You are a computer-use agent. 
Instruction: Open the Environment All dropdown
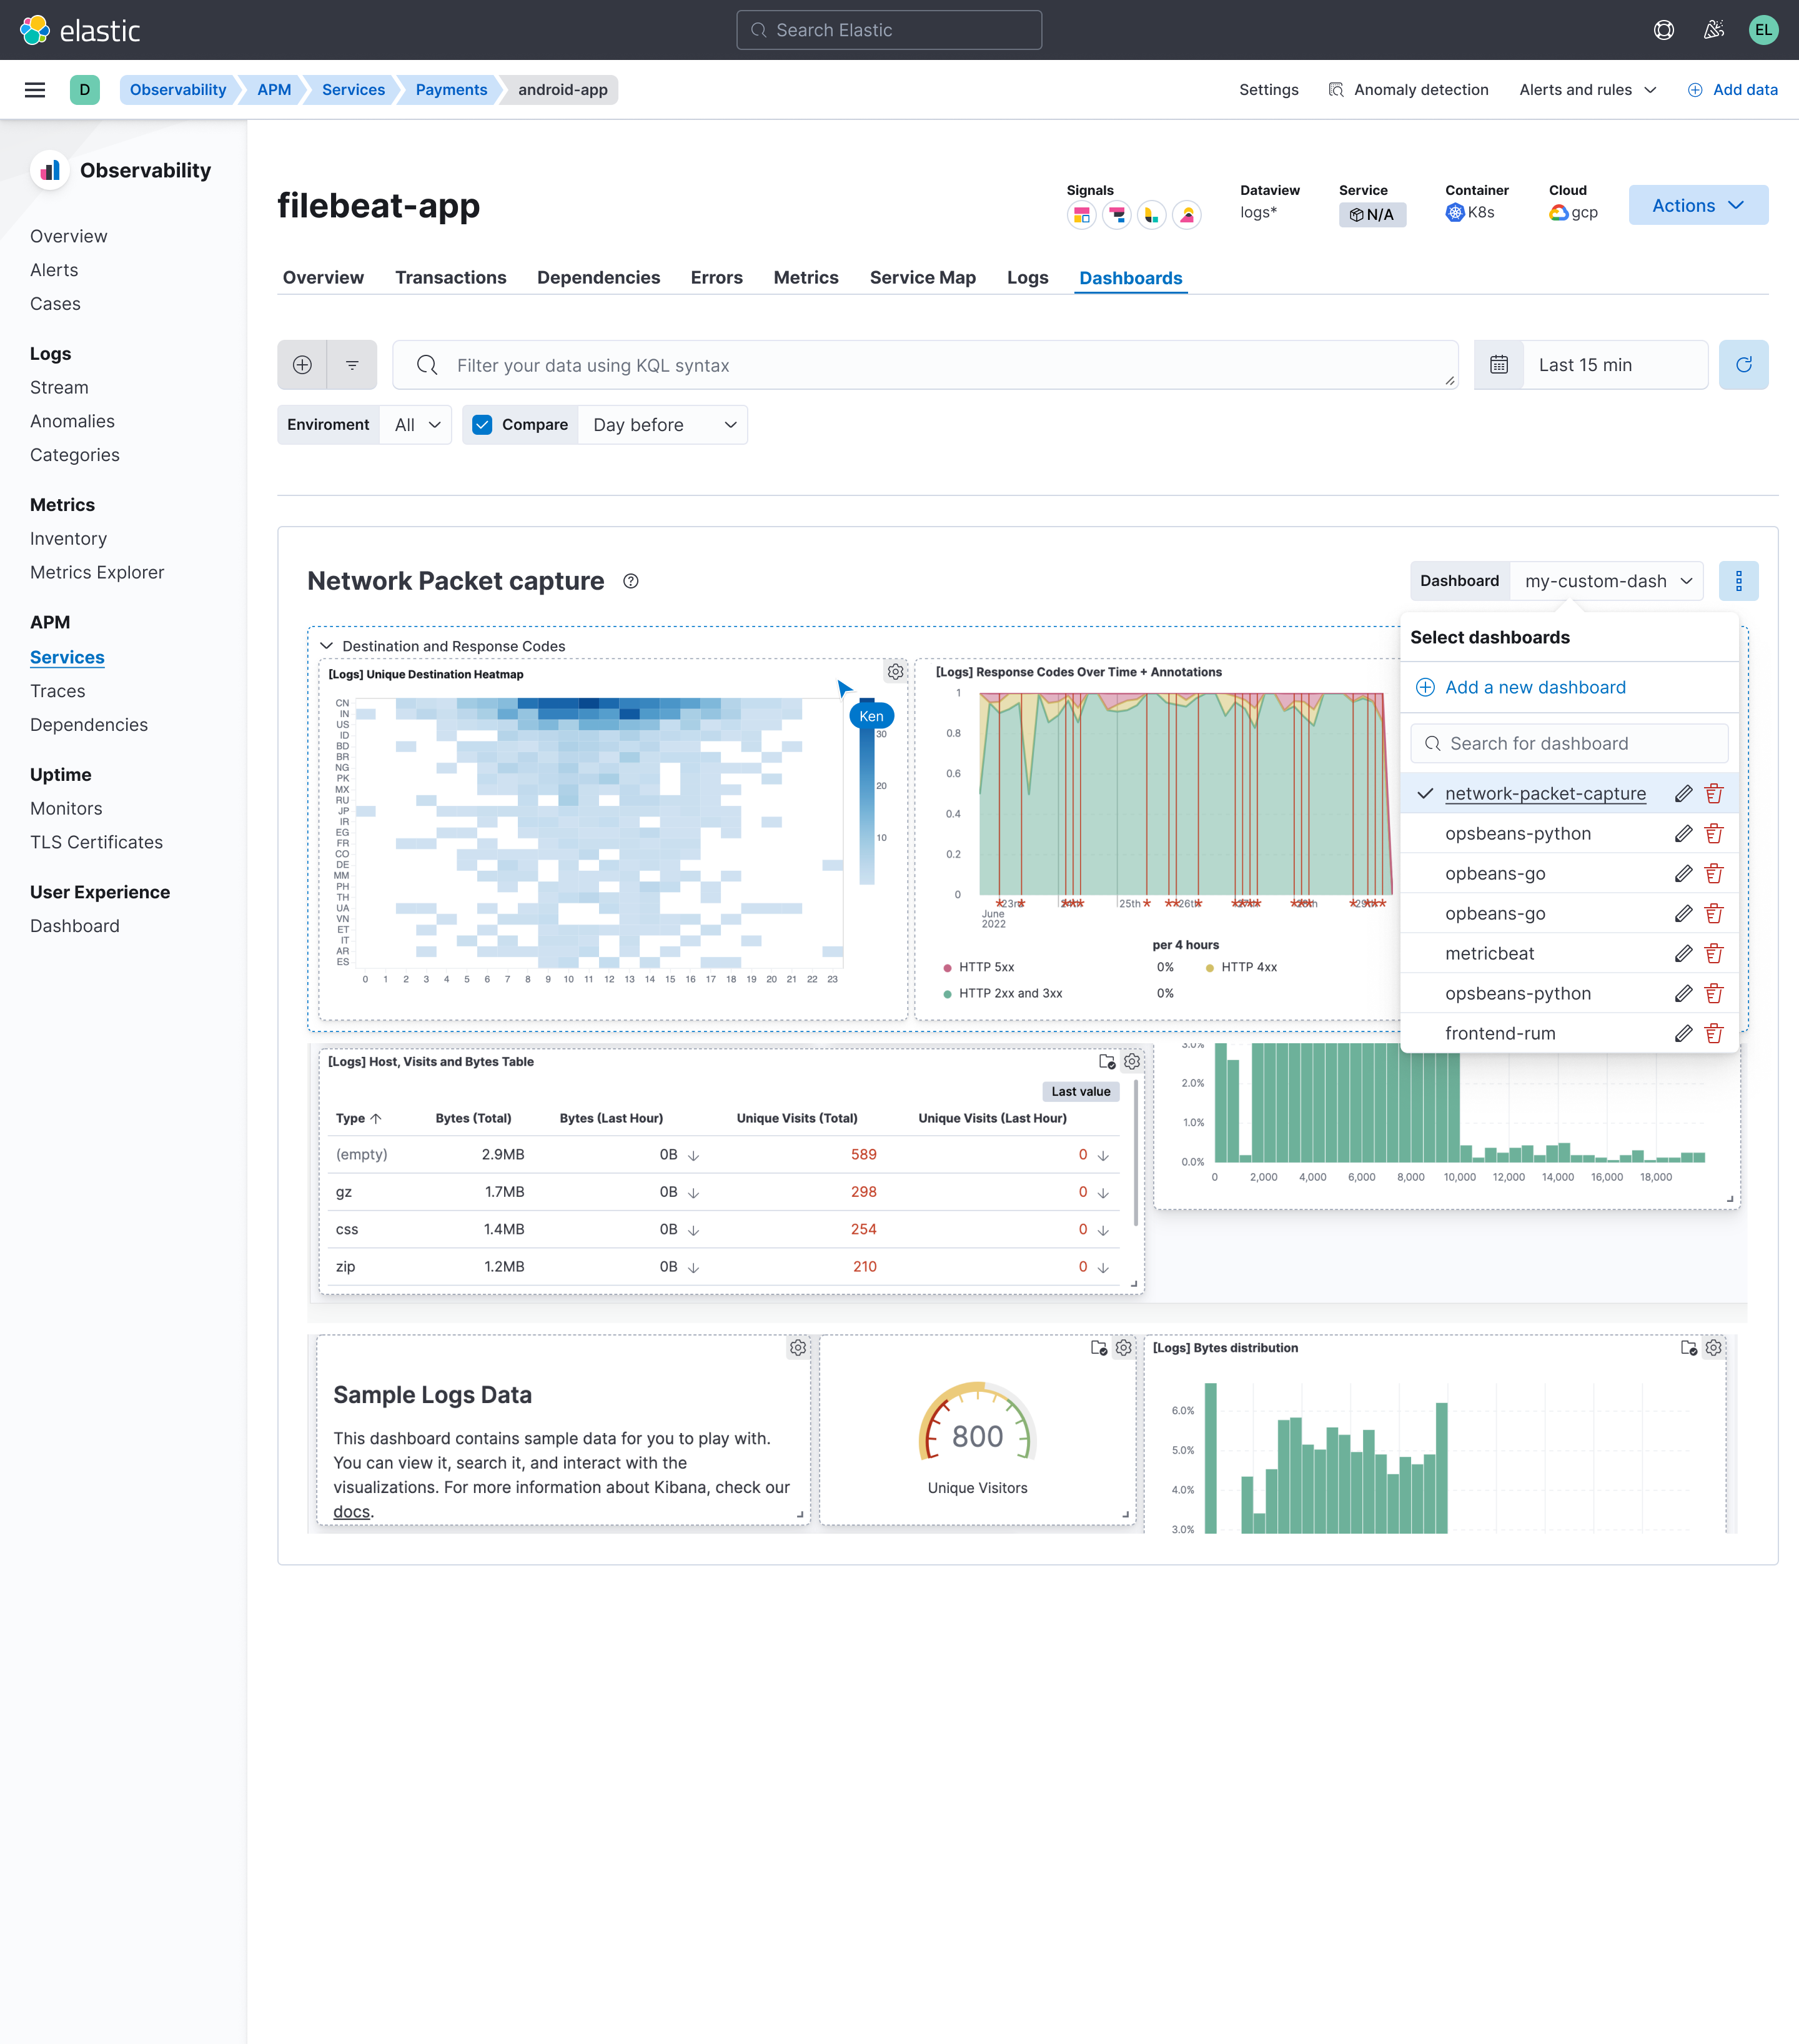pos(415,424)
